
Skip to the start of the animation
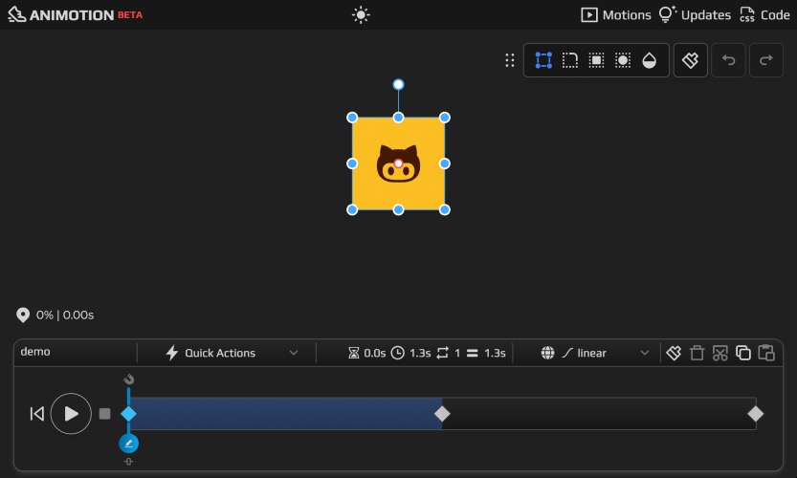click(x=36, y=414)
